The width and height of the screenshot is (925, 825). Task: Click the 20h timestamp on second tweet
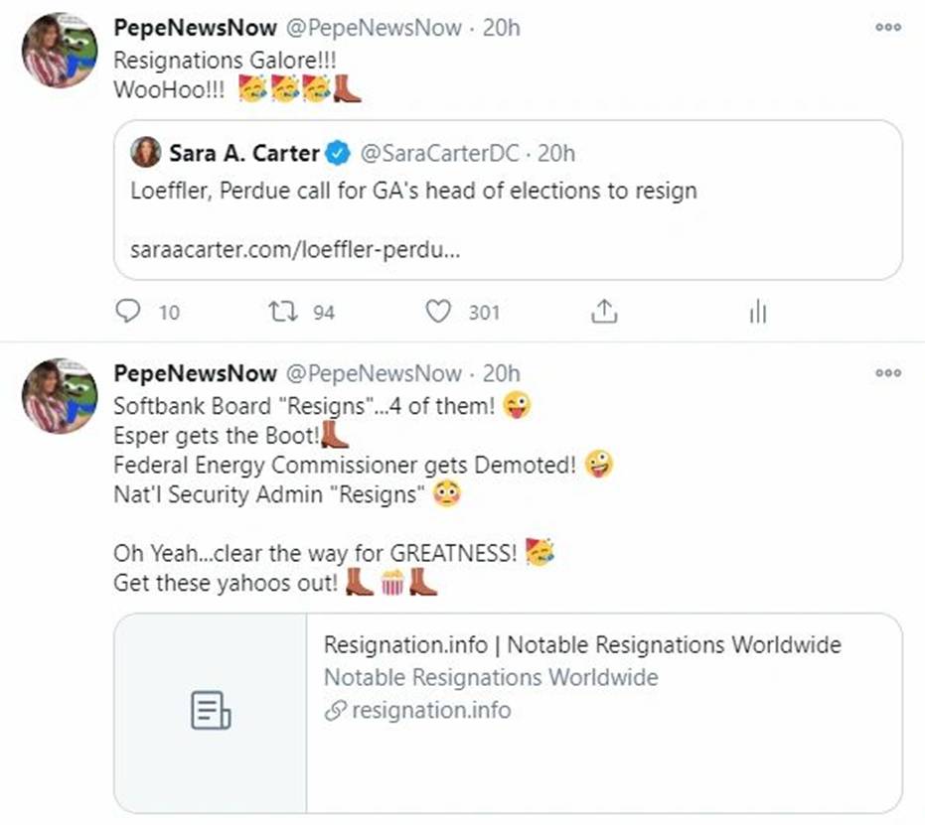pos(501,374)
